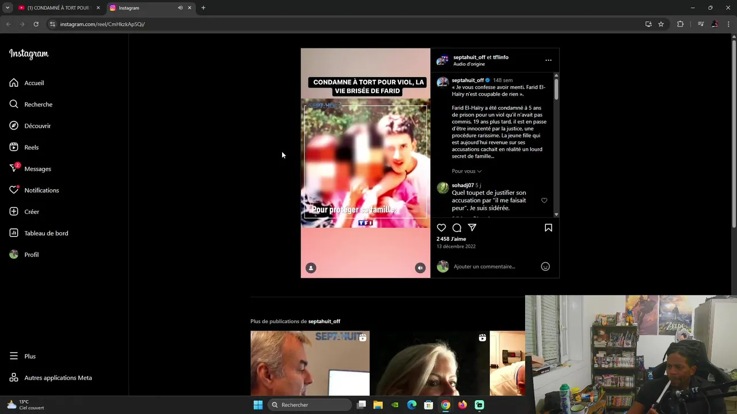The height and width of the screenshot is (414, 737).
Task: Reload the page
Action: pyautogui.click(x=36, y=24)
